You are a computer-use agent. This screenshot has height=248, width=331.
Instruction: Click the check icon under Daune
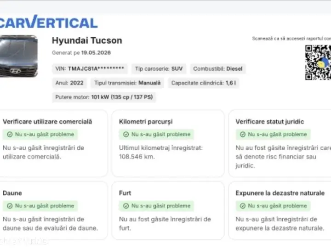pyautogui.click(x=10, y=206)
